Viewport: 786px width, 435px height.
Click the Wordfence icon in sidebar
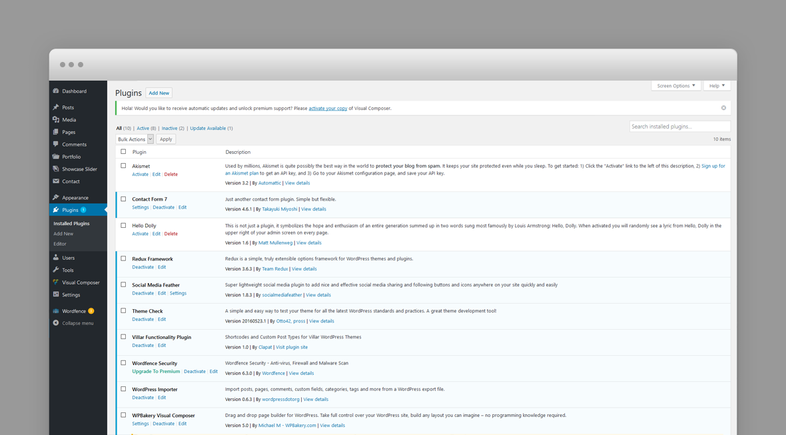pyautogui.click(x=56, y=310)
